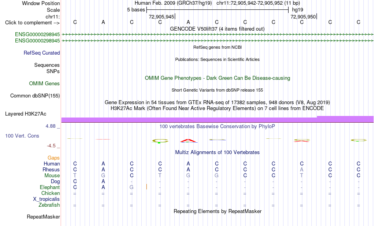Image resolution: width=374 pixels, height=226 pixels.
Task: Open the Common dbSNP(155) track label
Action: click(x=35, y=96)
